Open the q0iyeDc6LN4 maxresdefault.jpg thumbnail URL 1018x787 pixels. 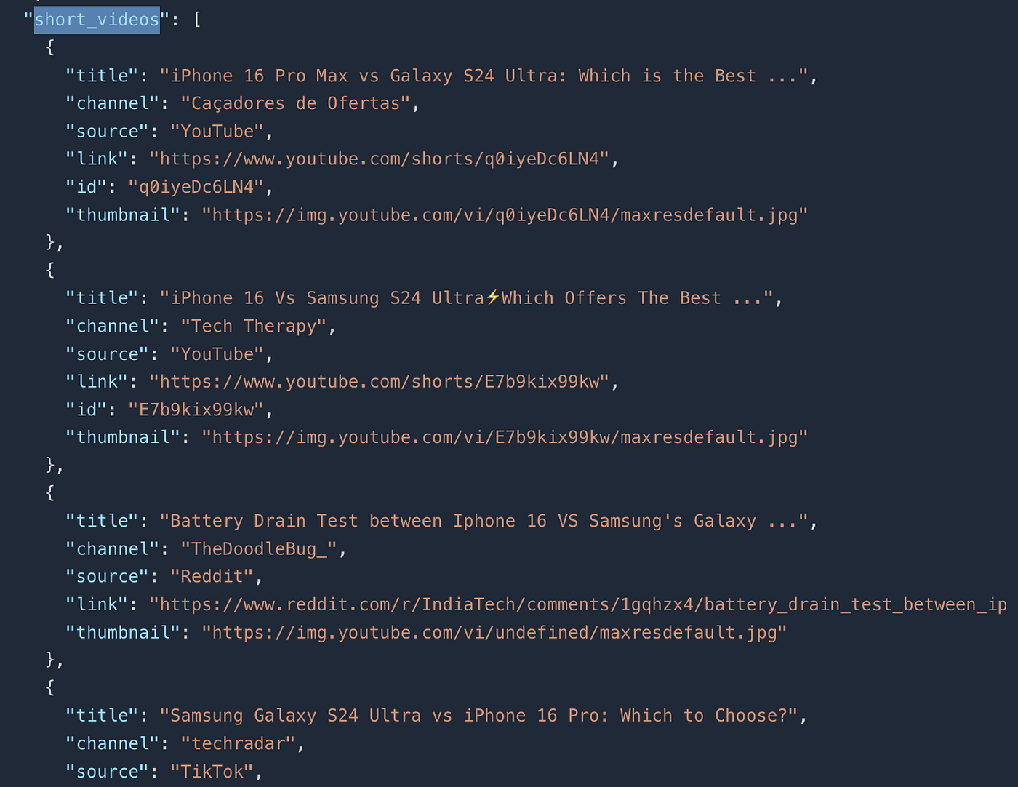pyautogui.click(x=505, y=215)
